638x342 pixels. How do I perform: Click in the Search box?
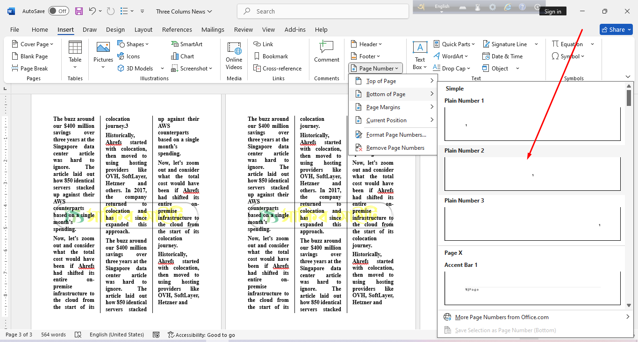323,11
